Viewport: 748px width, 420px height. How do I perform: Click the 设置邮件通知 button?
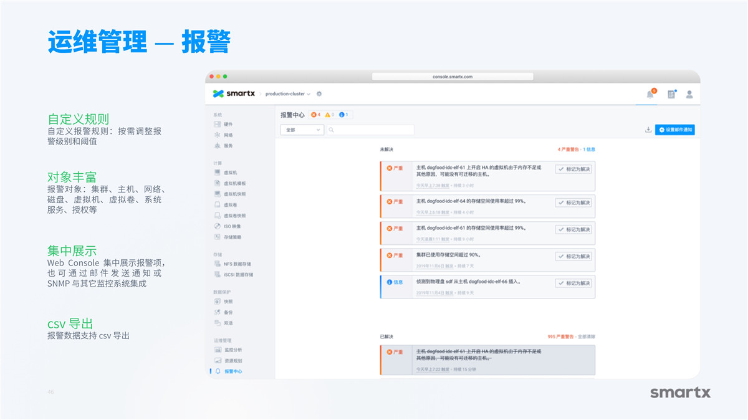pos(674,130)
